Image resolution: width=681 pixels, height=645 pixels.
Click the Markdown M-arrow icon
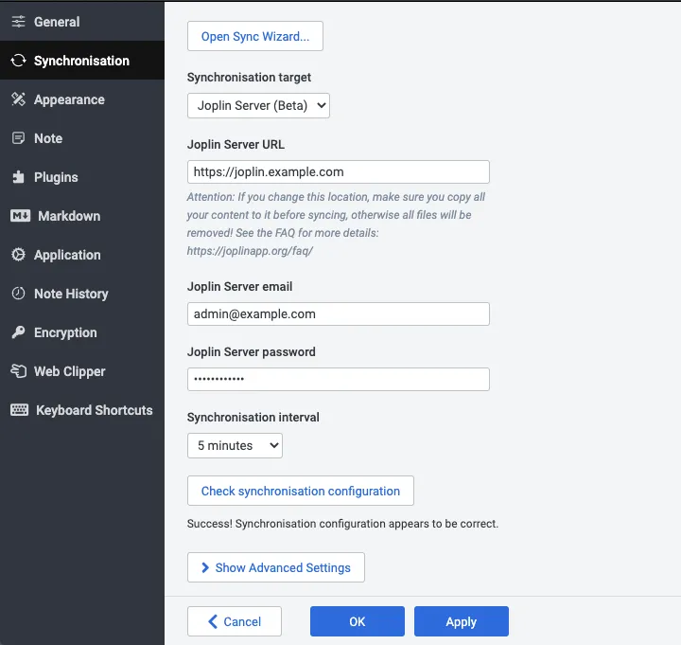(21, 216)
